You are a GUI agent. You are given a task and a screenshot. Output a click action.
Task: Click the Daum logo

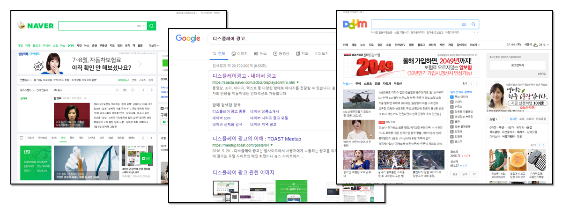(x=355, y=24)
